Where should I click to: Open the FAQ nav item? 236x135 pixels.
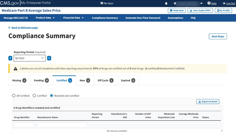[x=193, y=18]
